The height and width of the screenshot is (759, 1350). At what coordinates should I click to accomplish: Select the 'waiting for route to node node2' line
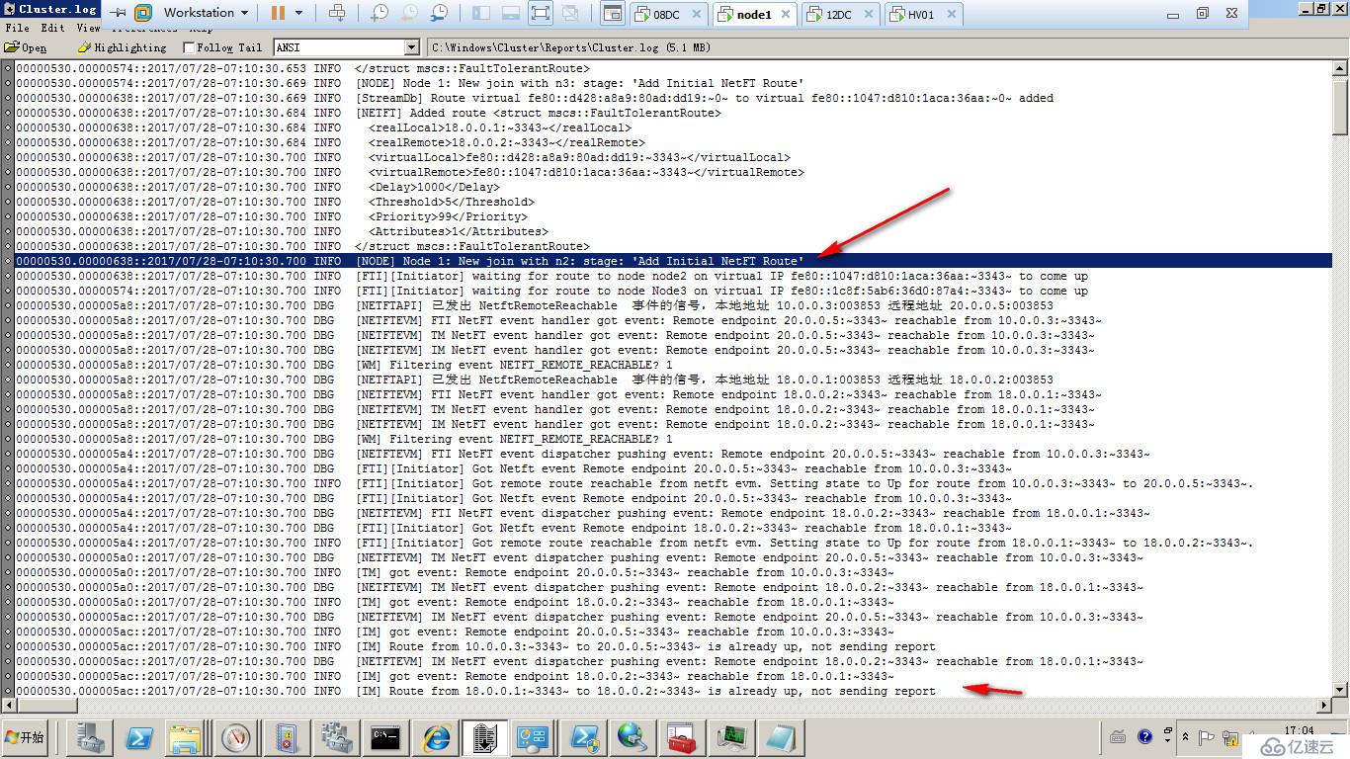(x=672, y=276)
